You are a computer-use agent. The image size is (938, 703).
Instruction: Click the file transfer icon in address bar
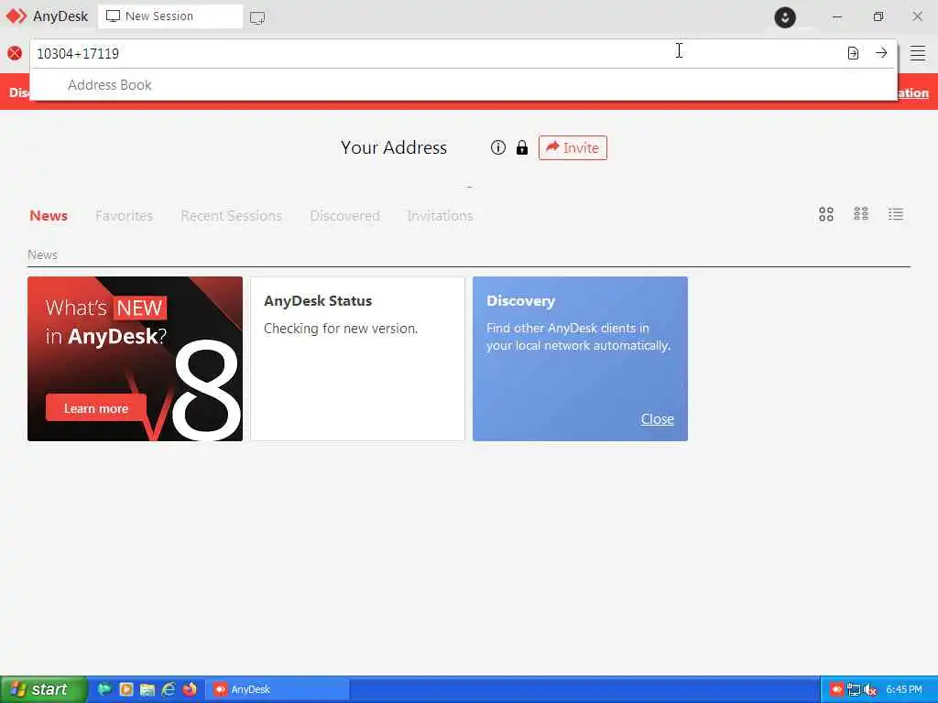pos(853,53)
